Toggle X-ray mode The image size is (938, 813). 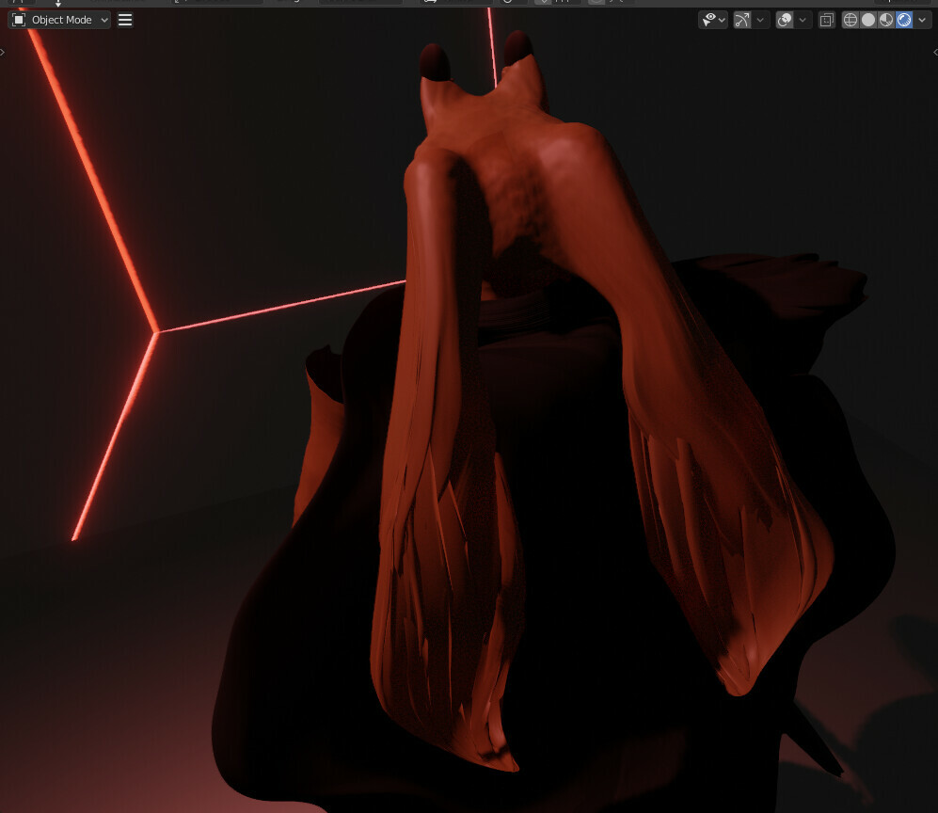(x=827, y=20)
